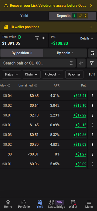97x211 pixels.
Task: Open the +$17.22 PnL details
Action: [80, 115]
